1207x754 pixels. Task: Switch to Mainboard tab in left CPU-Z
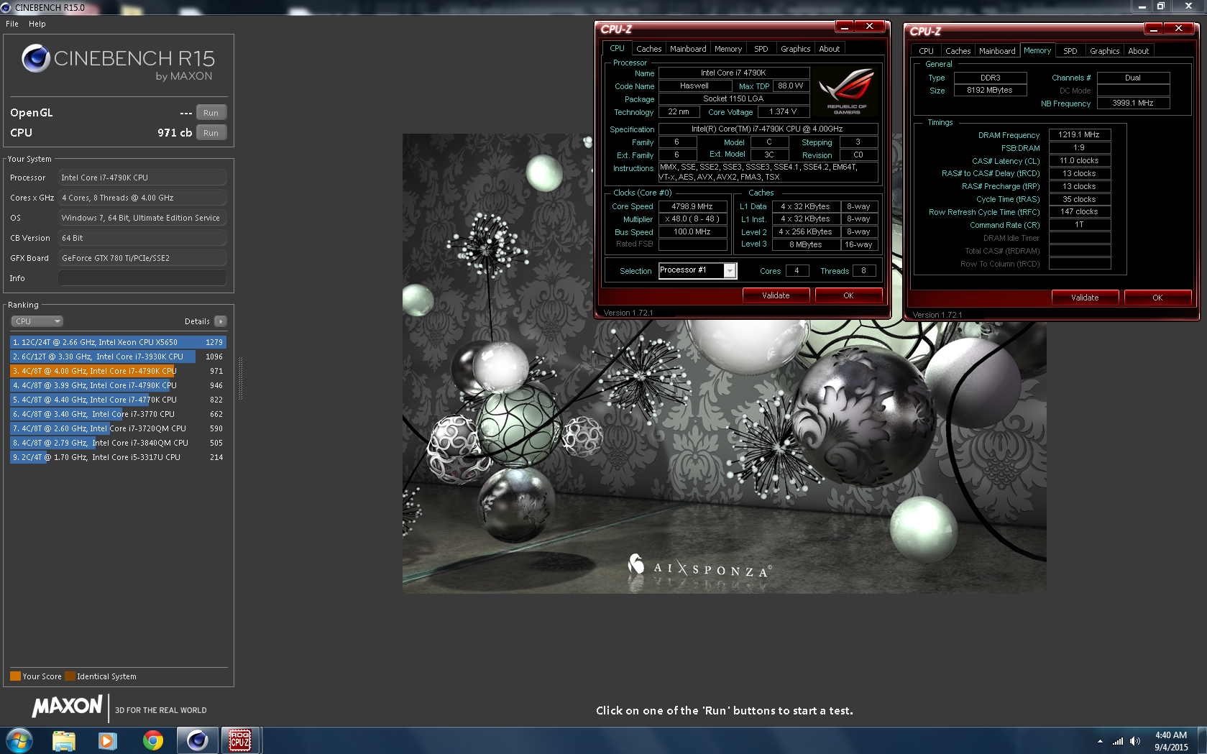point(688,49)
